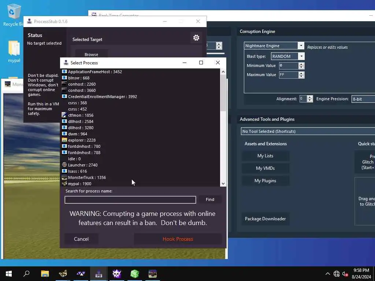375x281 pixels.
Task: Click the Real-Time Corruptor taskbar icon
Action: (117, 274)
